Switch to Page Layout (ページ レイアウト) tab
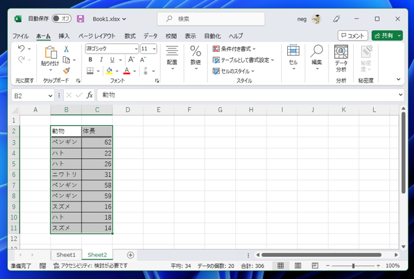The width and height of the screenshot is (414, 279). click(97, 36)
